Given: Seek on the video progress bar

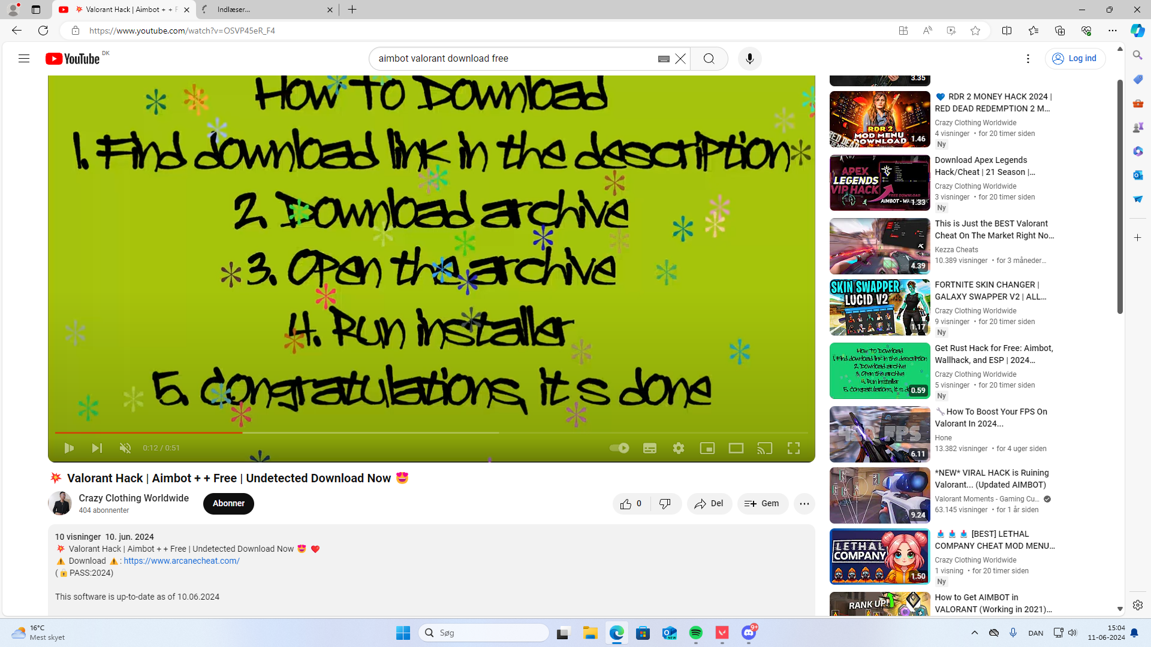Looking at the screenshot, I should [x=420, y=433].
